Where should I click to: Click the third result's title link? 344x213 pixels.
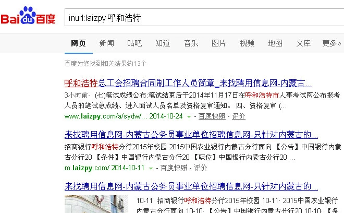[x=191, y=186]
